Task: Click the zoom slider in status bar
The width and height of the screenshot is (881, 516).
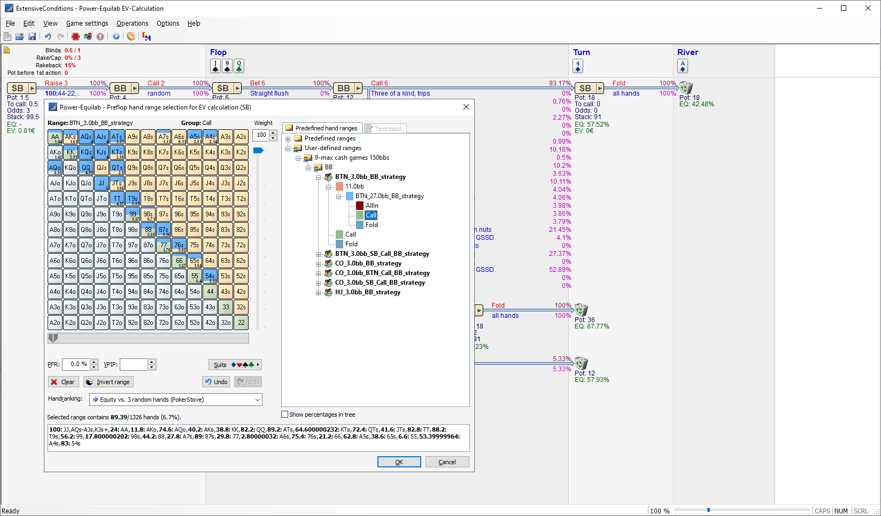Action: pyautogui.click(x=708, y=511)
